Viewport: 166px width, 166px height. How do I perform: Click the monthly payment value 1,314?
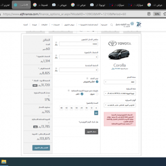[47, 61]
